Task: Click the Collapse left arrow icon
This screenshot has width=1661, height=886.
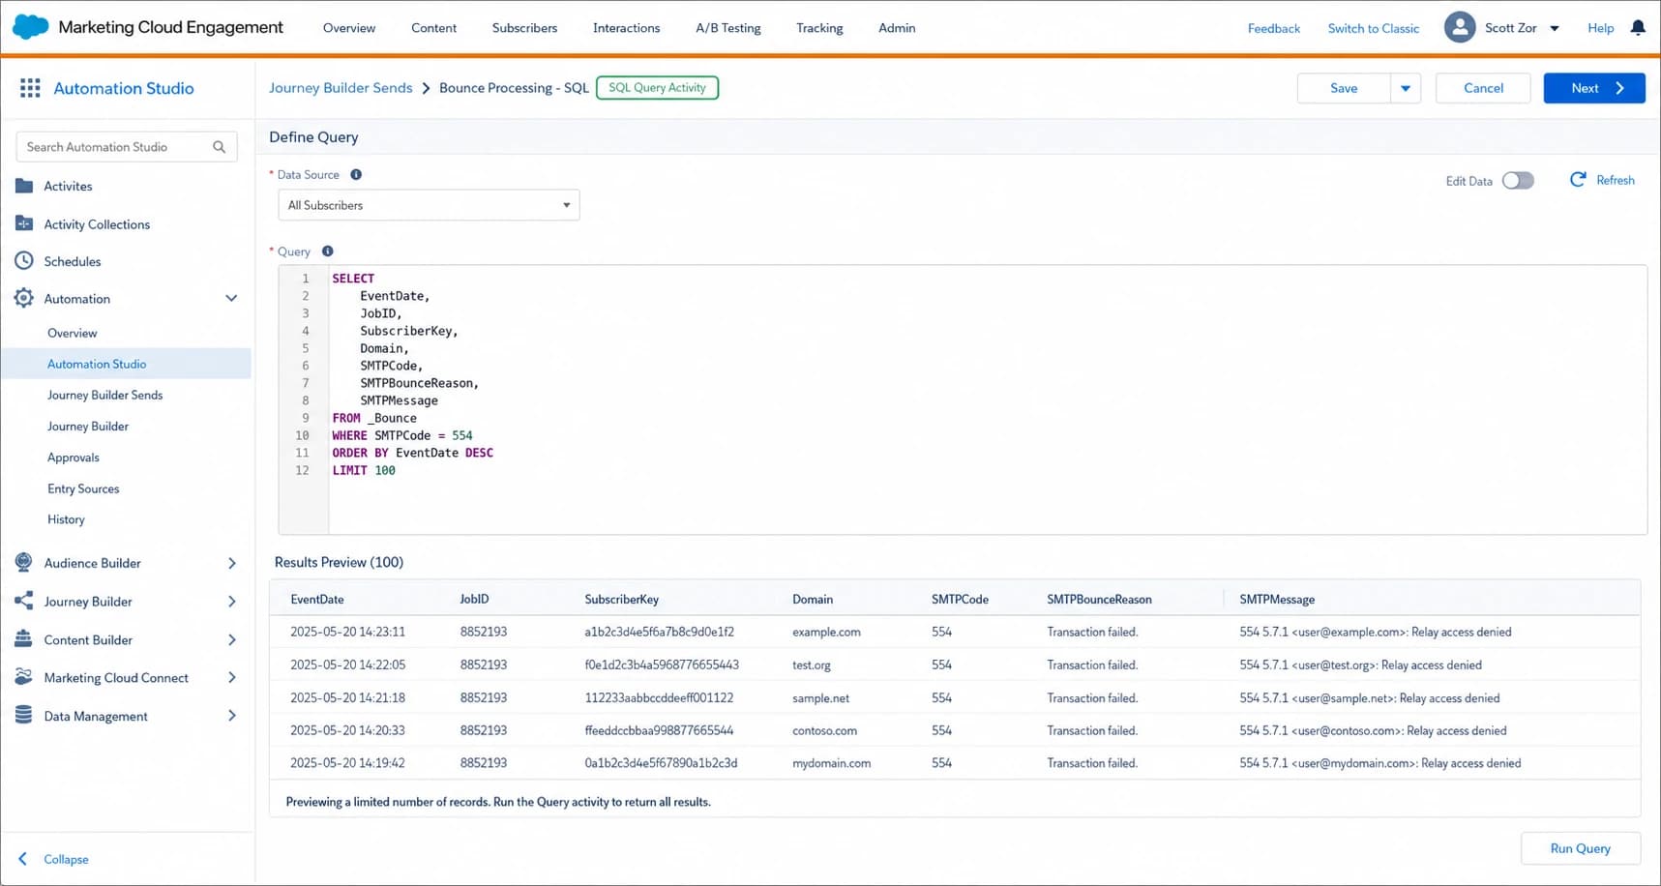Action: coord(23,859)
